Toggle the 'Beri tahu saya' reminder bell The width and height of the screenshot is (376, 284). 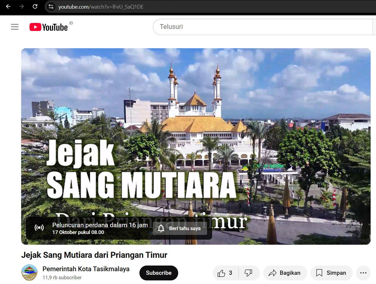click(x=180, y=228)
